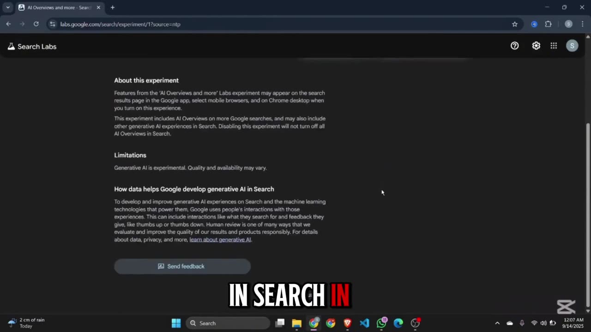Open the clock and date panel
Image resolution: width=591 pixels, height=332 pixels.
(x=574, y=323)
